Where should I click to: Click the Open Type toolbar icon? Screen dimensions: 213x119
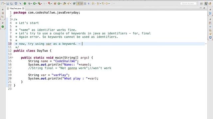64,4
